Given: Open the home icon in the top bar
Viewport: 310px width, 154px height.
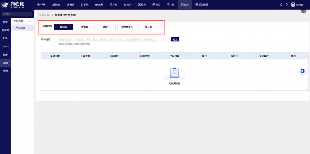Looking at the screenshot, I should (x=281, y=5).
